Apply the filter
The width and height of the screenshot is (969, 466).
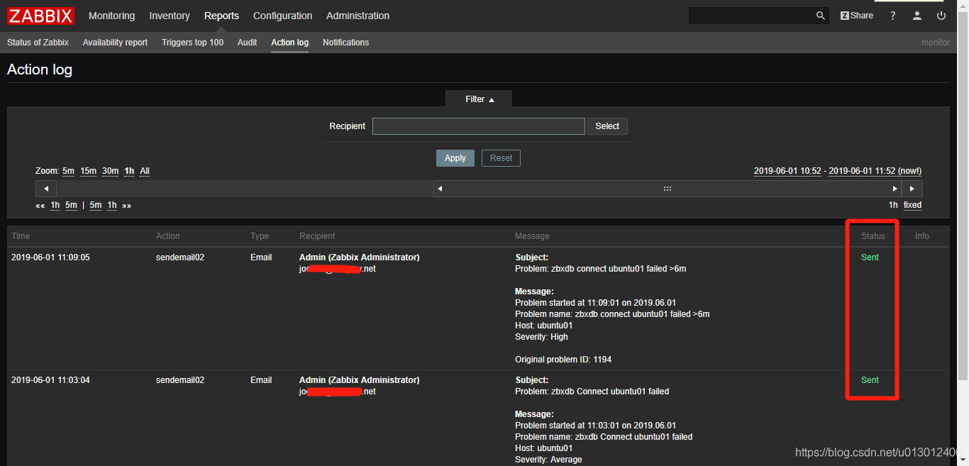tap(455, 158)
